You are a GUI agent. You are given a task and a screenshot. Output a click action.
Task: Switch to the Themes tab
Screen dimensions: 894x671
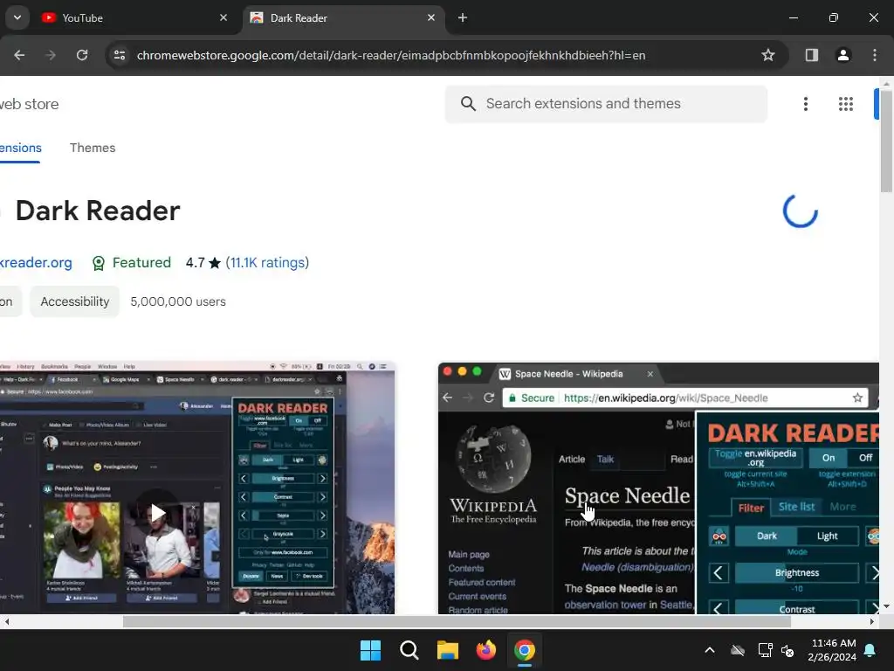click(x=93, y=148)
